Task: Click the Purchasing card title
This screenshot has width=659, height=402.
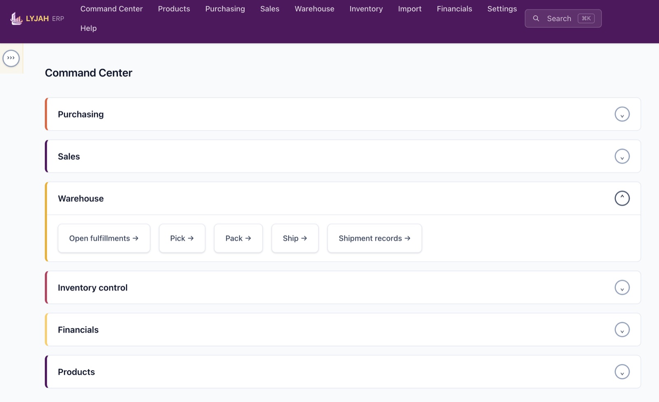Action: [x=81, y=114]
